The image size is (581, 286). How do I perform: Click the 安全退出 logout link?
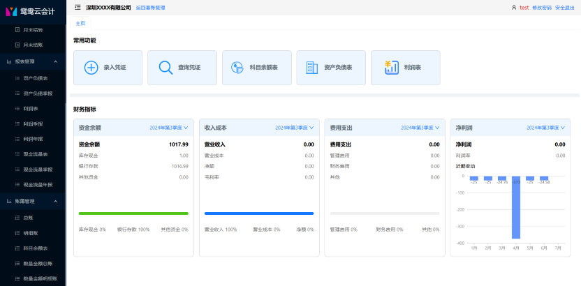coord(564,7)
